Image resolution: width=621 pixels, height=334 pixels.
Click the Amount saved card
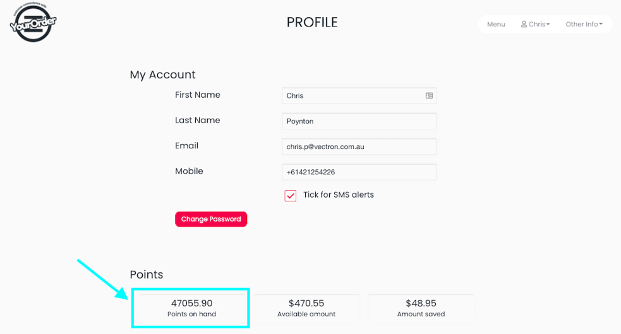[421, 308]
